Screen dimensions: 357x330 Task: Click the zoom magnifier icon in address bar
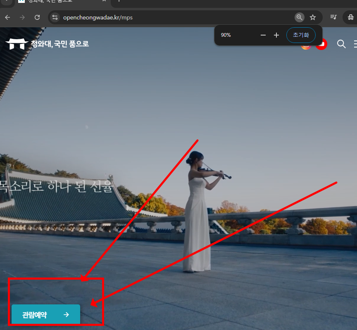(x=300, y=17)
